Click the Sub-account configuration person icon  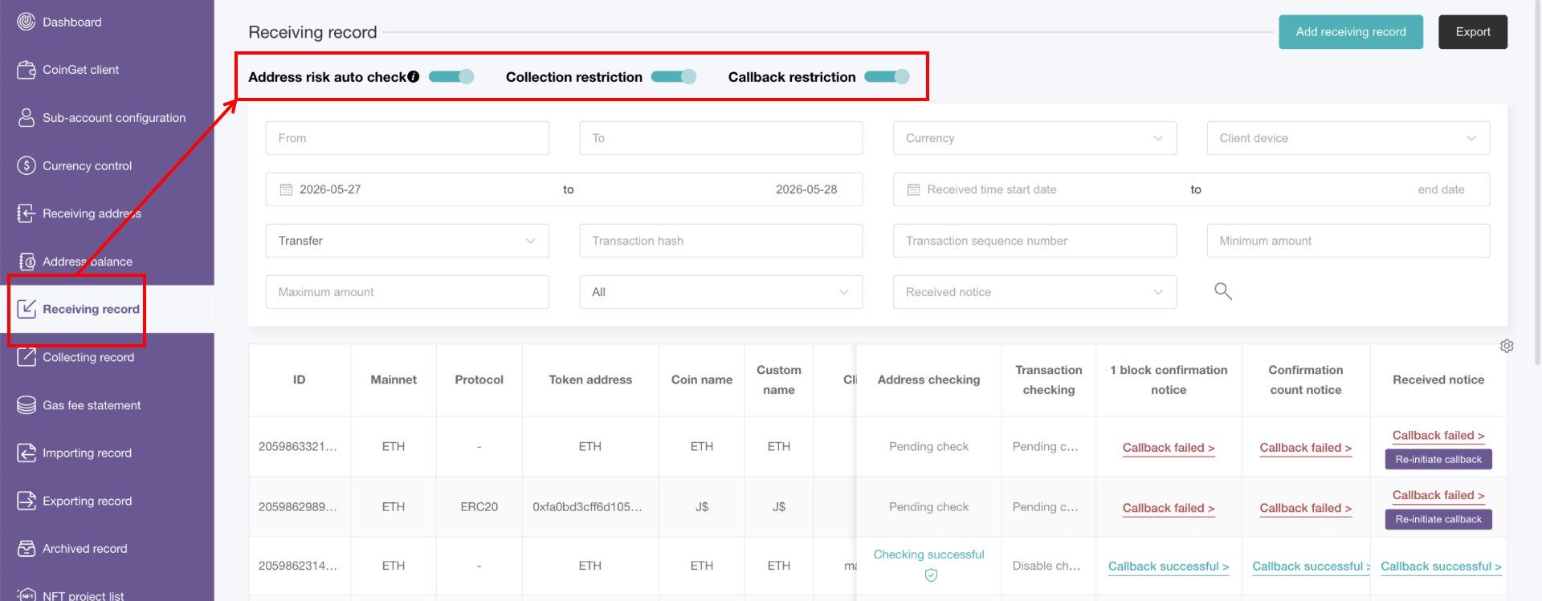pyautogui.click(x=27, y=118)
